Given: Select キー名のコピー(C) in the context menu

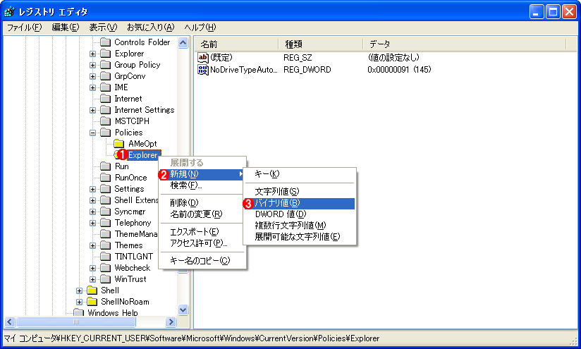Looking at the screenshot, I should (x=202, y=260).
